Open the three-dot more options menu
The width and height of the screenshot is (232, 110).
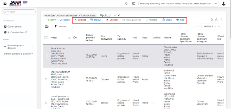(221, 20)
